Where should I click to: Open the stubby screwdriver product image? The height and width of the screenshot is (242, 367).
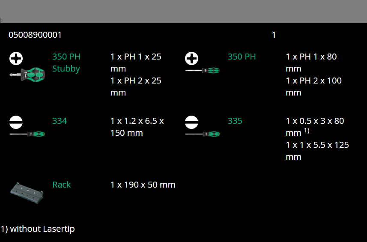[27, 75]
